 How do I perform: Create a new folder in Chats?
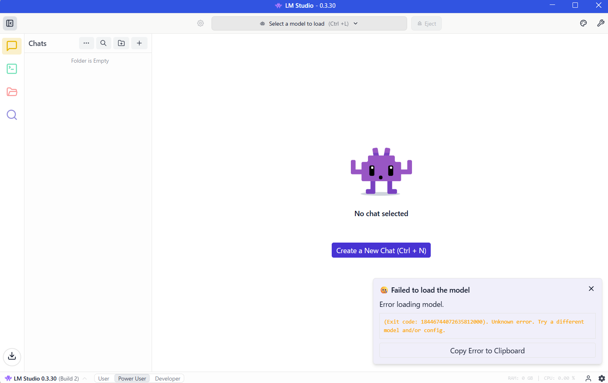[121, 43]
